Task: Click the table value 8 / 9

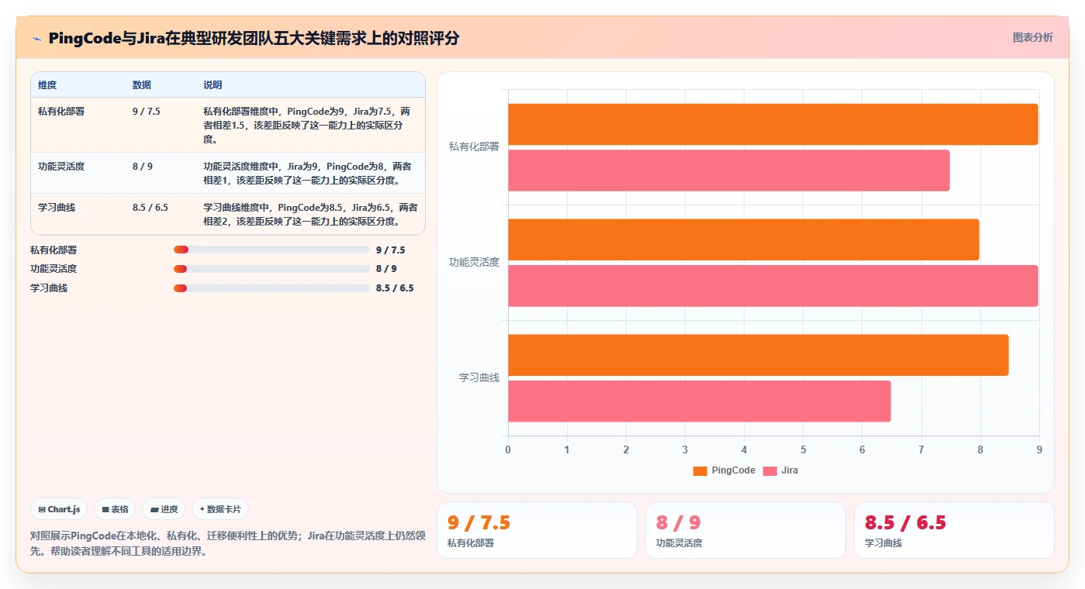Action: 143,166
